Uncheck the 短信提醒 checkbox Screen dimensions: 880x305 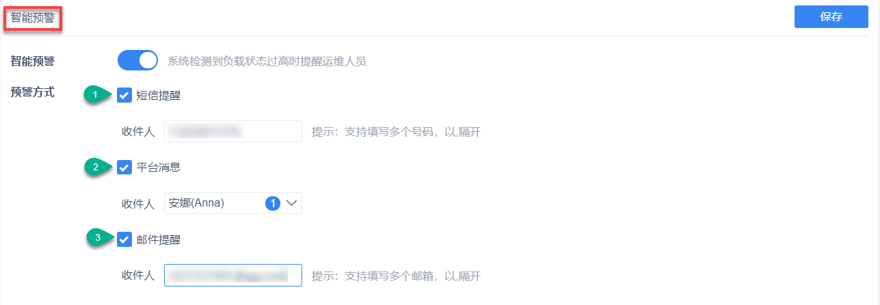point(124,96)
